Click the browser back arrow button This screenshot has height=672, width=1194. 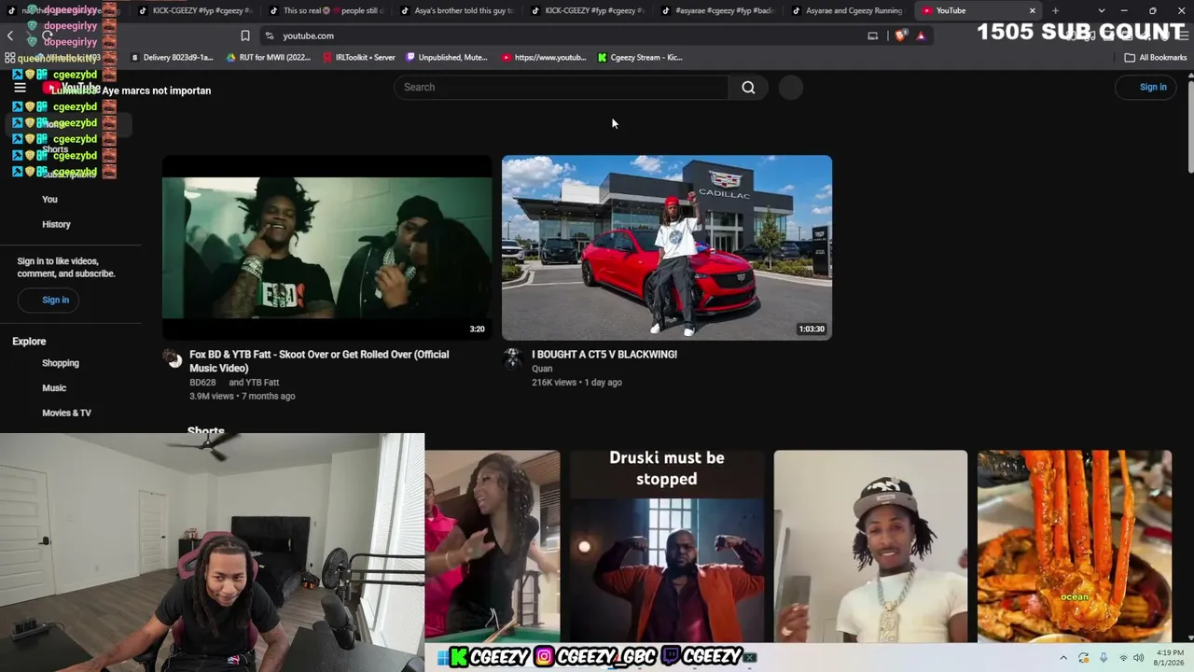pyautogui.click(x=10, y=35)
